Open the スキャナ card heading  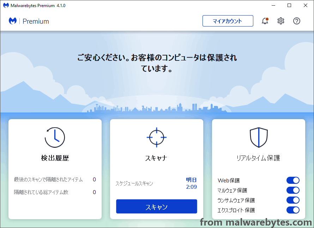pyautogui.click(x=156, y=158)
